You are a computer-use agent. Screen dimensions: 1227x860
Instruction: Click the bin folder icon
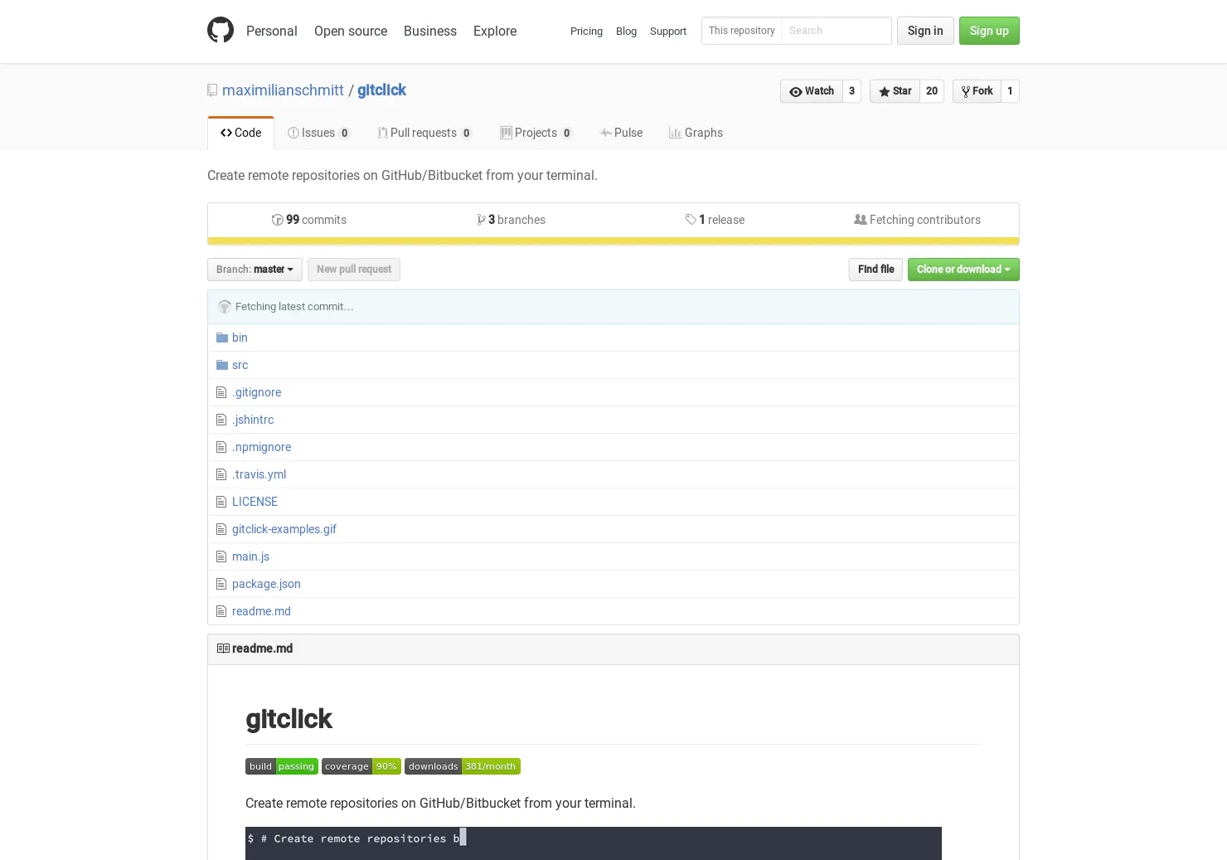pos(222,338)
